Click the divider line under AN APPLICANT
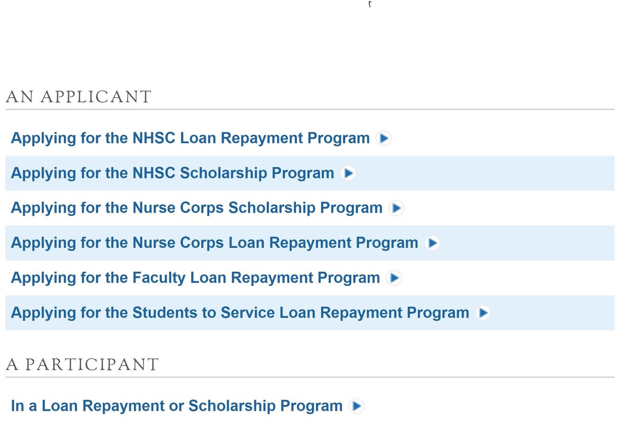Image resolution: width=633 pixels, height=427 pixels. (310, 110)
